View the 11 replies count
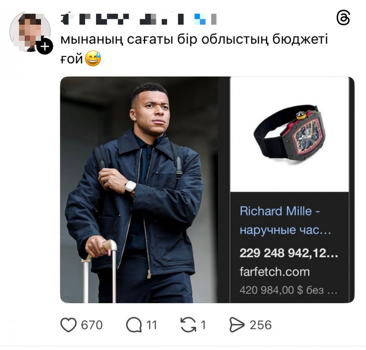Screen dimensions: 366x350 pos(151,324)
